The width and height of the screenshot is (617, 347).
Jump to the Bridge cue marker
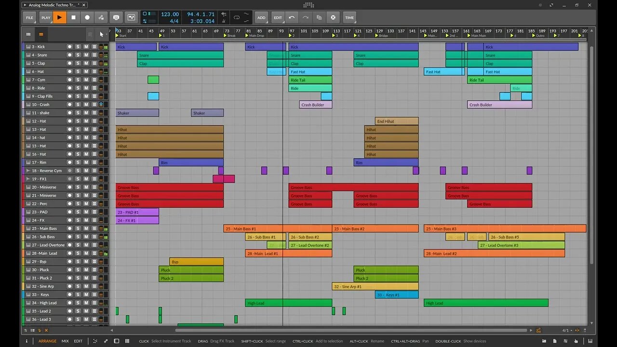tap(382, 36)
